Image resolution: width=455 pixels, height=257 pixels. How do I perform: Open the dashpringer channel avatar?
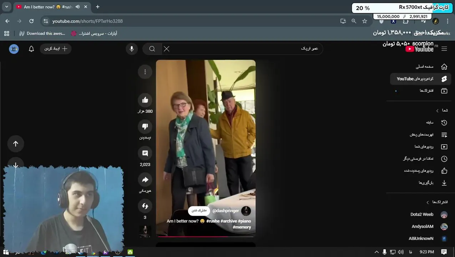(x=246, y=211)
